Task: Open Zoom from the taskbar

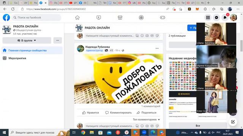Action: coord(144,133)
